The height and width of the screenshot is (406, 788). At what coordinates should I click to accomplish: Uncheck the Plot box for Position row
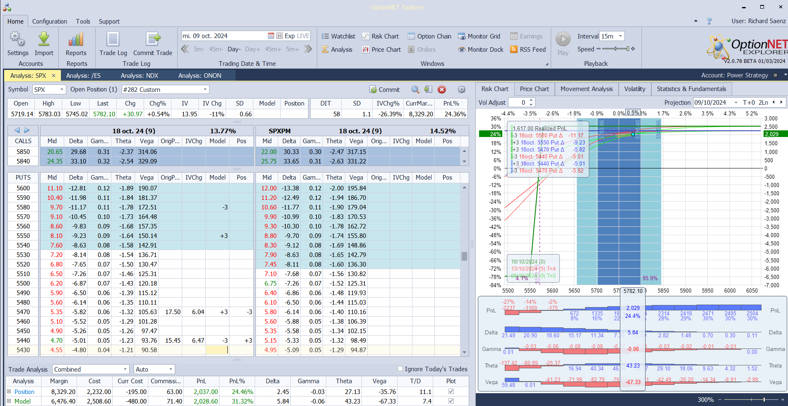coord(451,392)
